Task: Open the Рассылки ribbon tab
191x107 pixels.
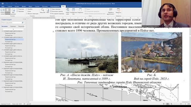Action: (x=45, y=7)
